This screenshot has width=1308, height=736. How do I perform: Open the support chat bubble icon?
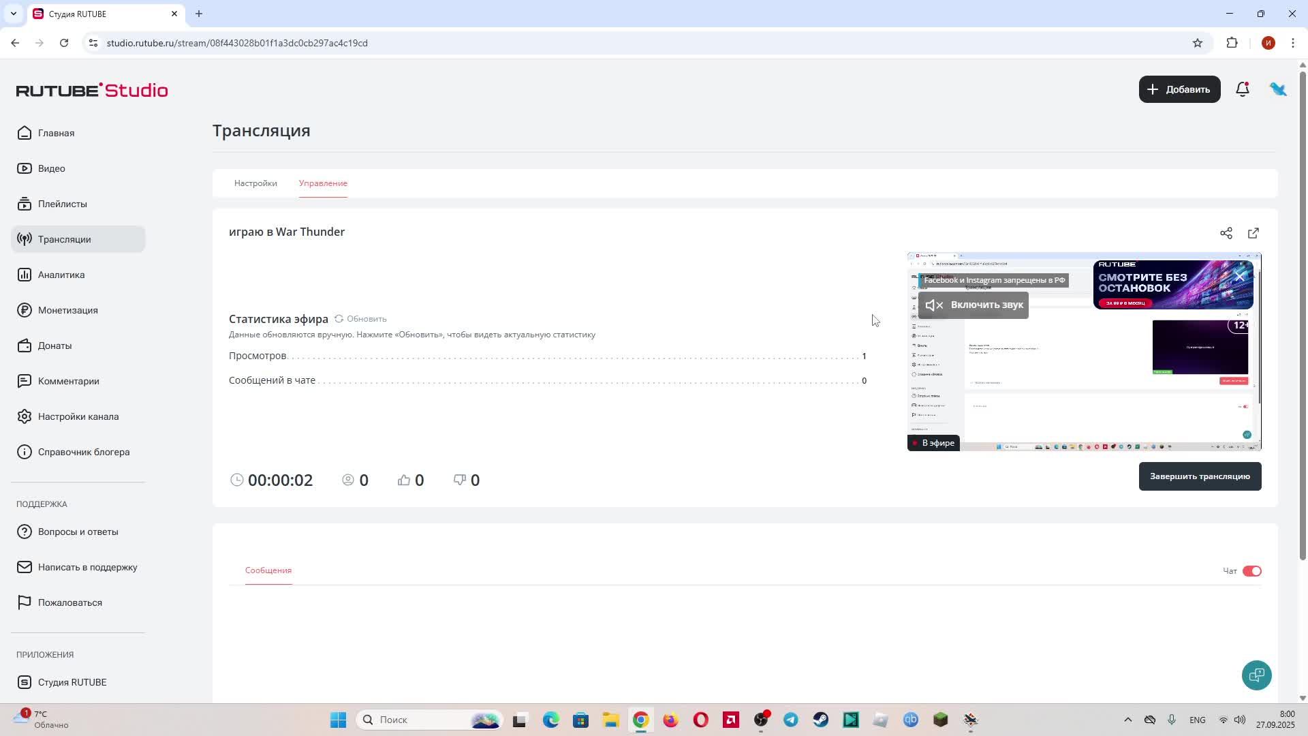click(1256, 675)
